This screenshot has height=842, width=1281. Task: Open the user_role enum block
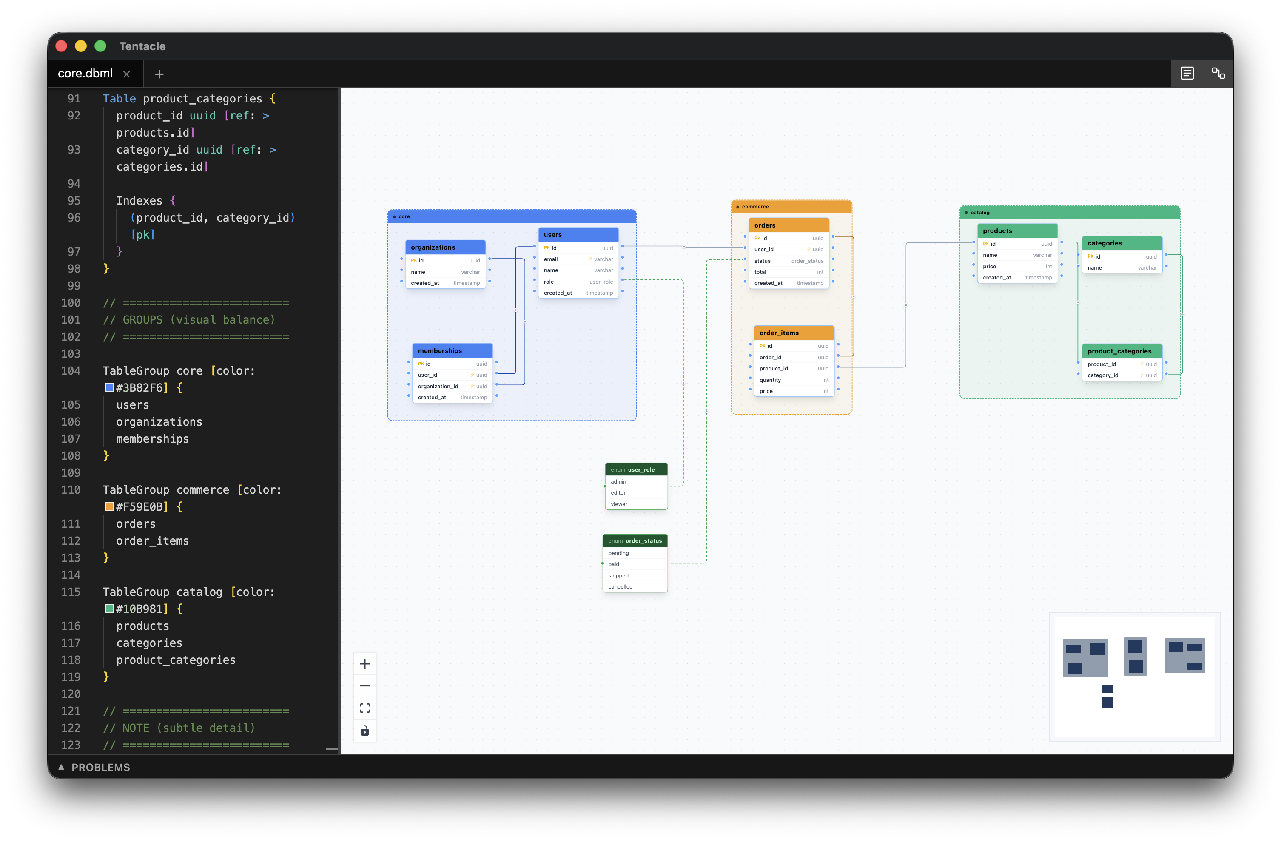point(636,469)
